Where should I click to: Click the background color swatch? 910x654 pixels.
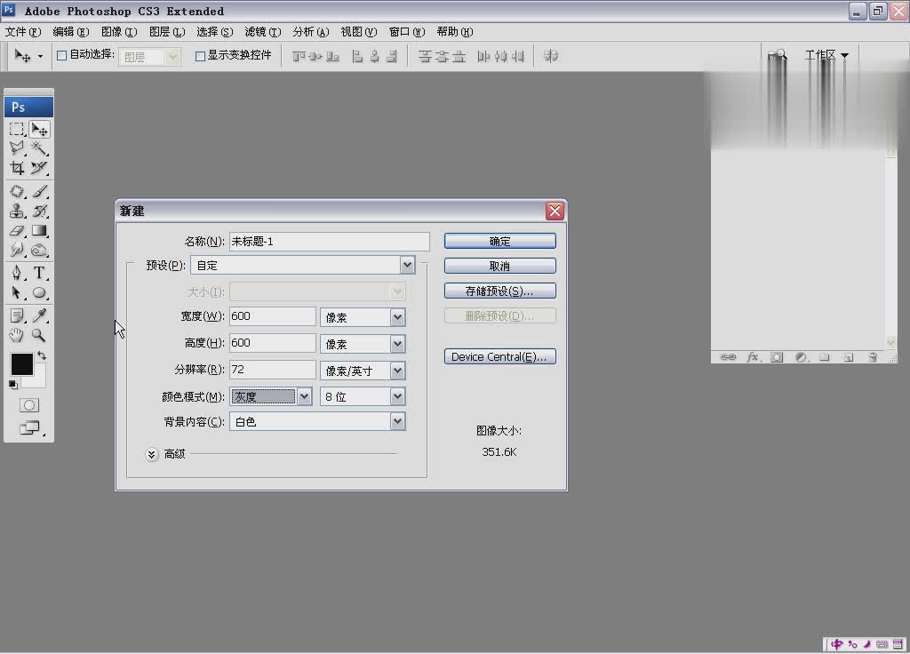(x=37, y=379)
